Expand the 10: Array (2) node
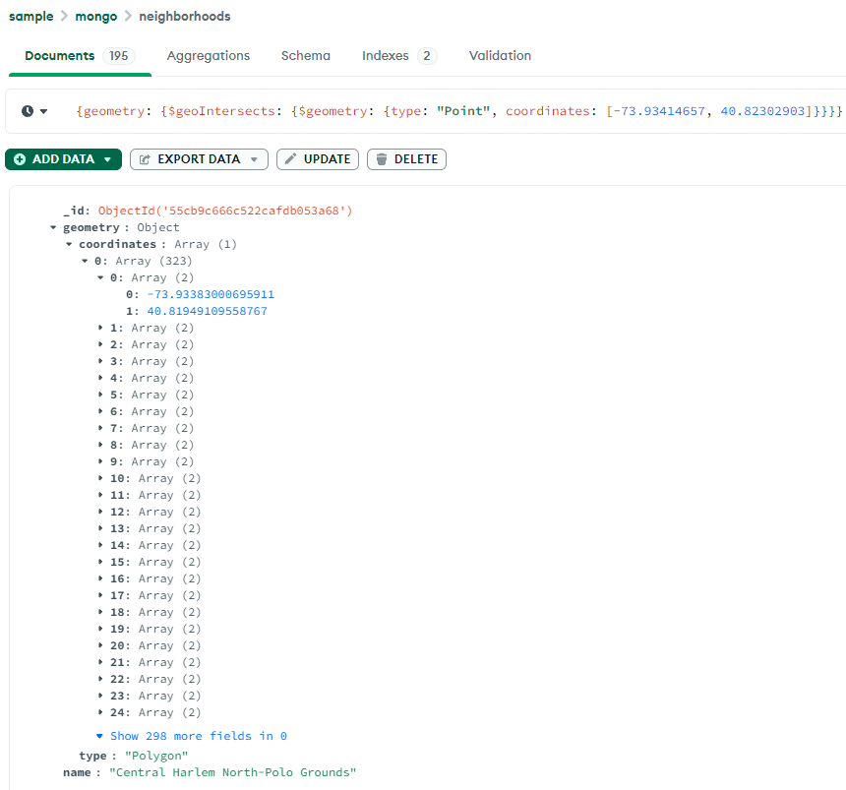The height and width of the screenshot is (790, 846). tap(99, 479)
